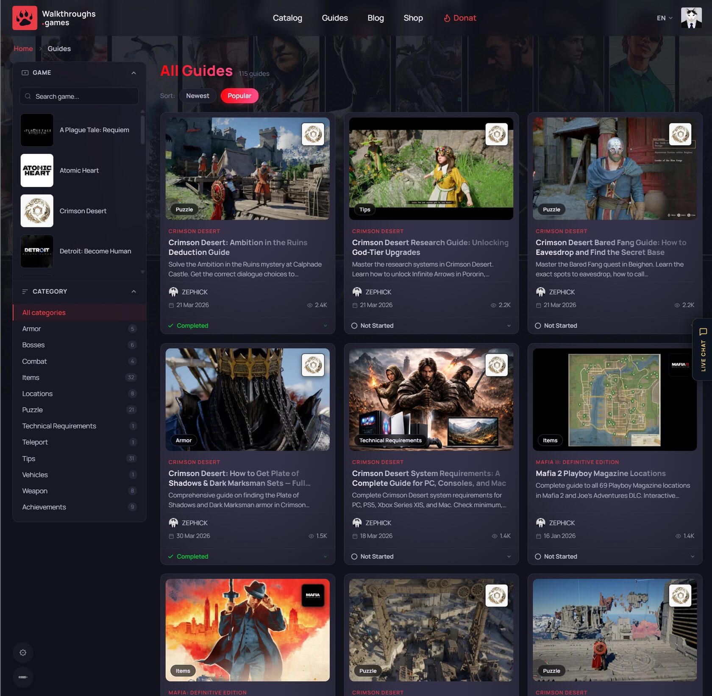
Task: Click the Search game input field
Action: [79, 96]
